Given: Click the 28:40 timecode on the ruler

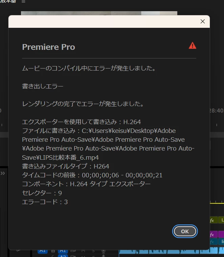Looking at the screenshot, I should (217, 111).
